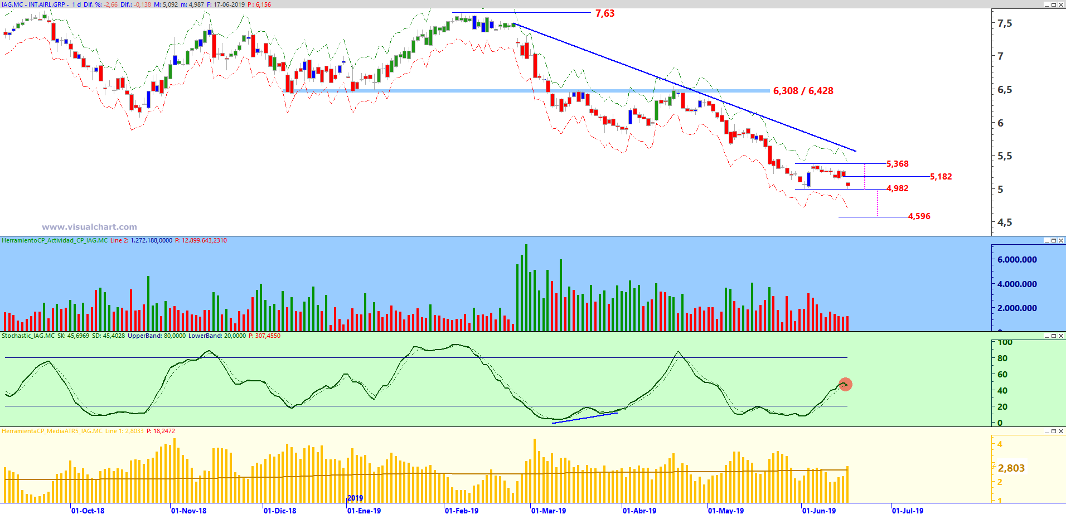
Task: Click the 5,182 price level label
Action: [x=941, y=177]
